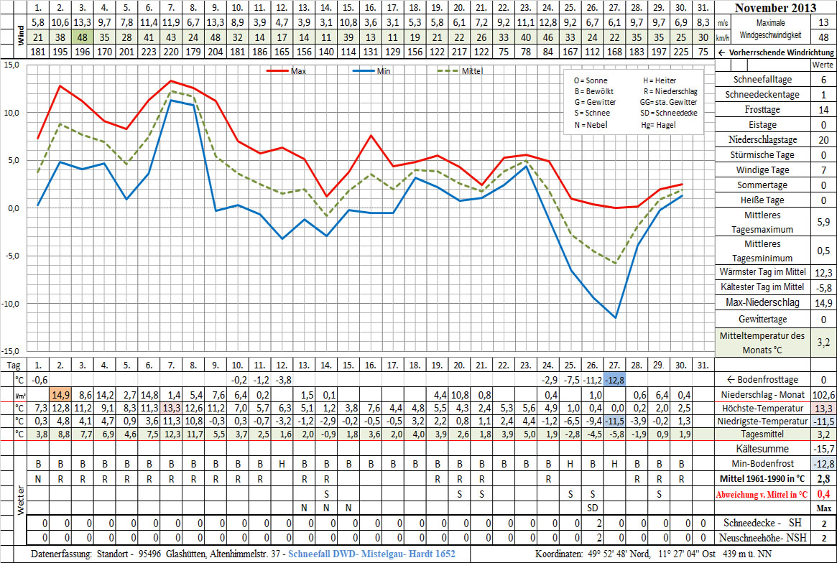The height and width of the screenshot is (563, 837).
Task: Click the blue highlighted -12,8 ground frost cell on day 27
Action: click(614, 379)
